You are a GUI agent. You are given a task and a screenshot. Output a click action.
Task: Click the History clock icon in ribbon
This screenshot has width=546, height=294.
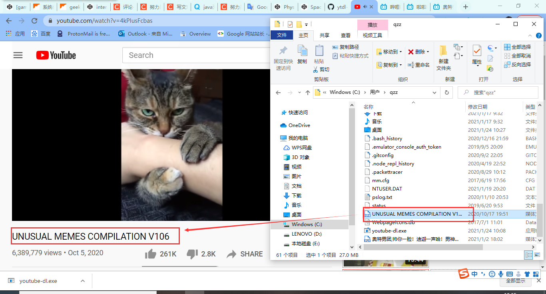[x=490, y=69]
